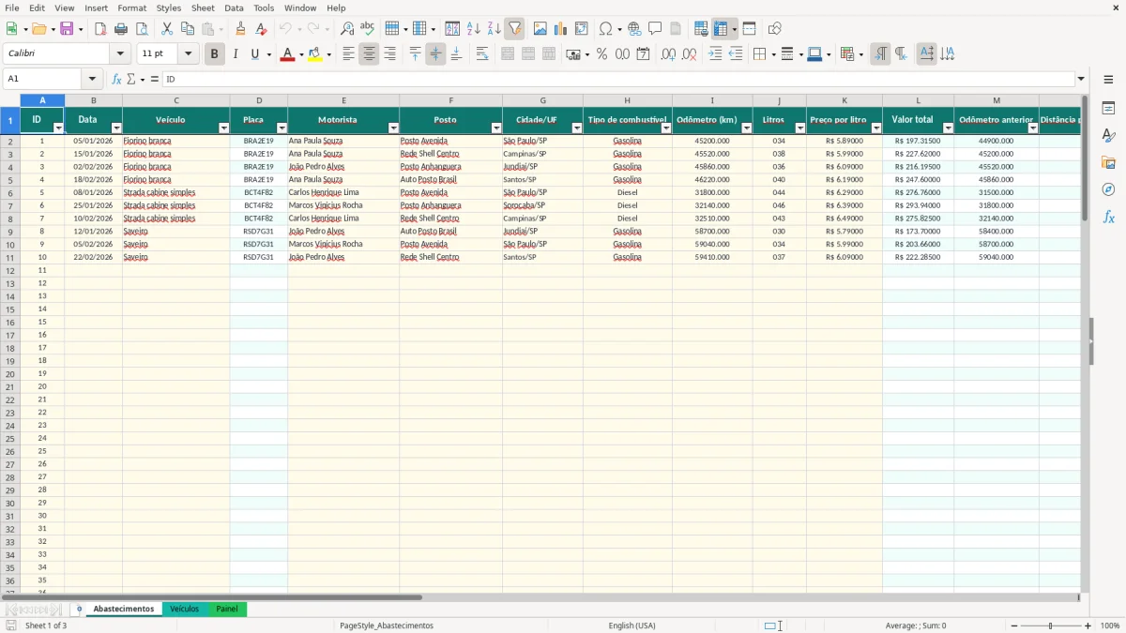Click the Print icon

[121, 29]
